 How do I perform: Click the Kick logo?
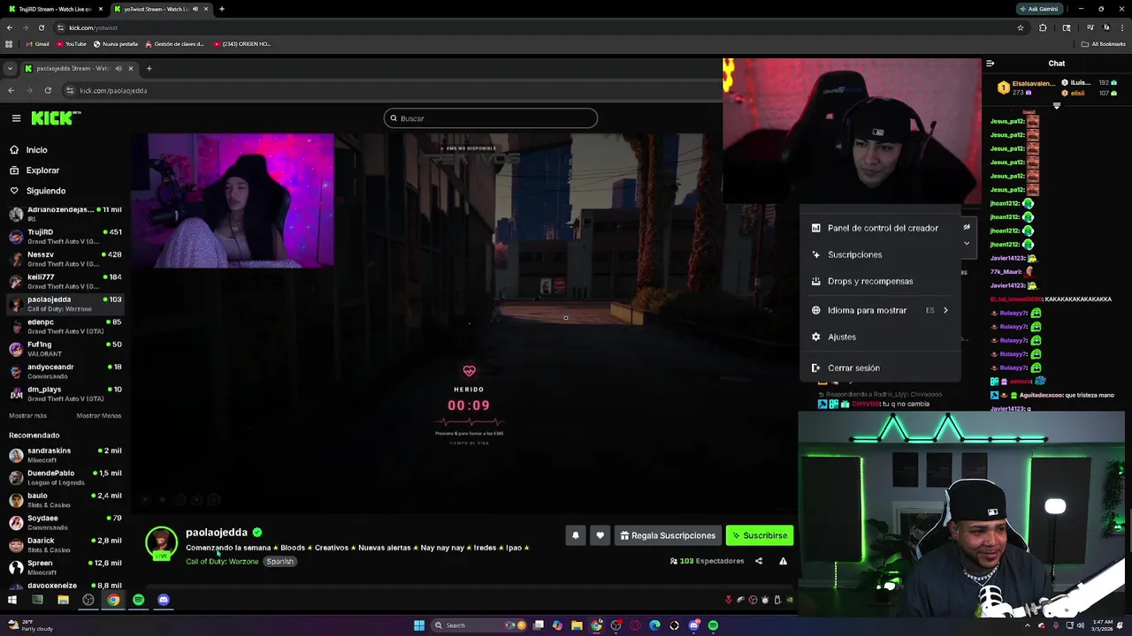tap(56, 117)
